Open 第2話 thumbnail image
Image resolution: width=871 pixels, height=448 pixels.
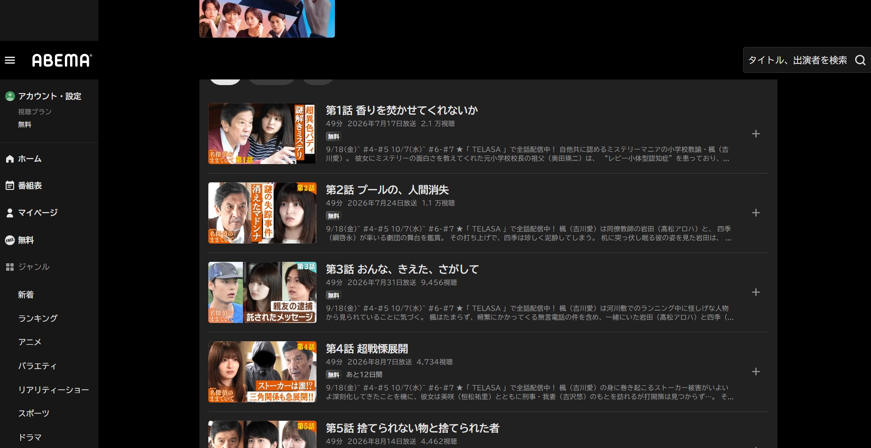click(x=262, y=213)
